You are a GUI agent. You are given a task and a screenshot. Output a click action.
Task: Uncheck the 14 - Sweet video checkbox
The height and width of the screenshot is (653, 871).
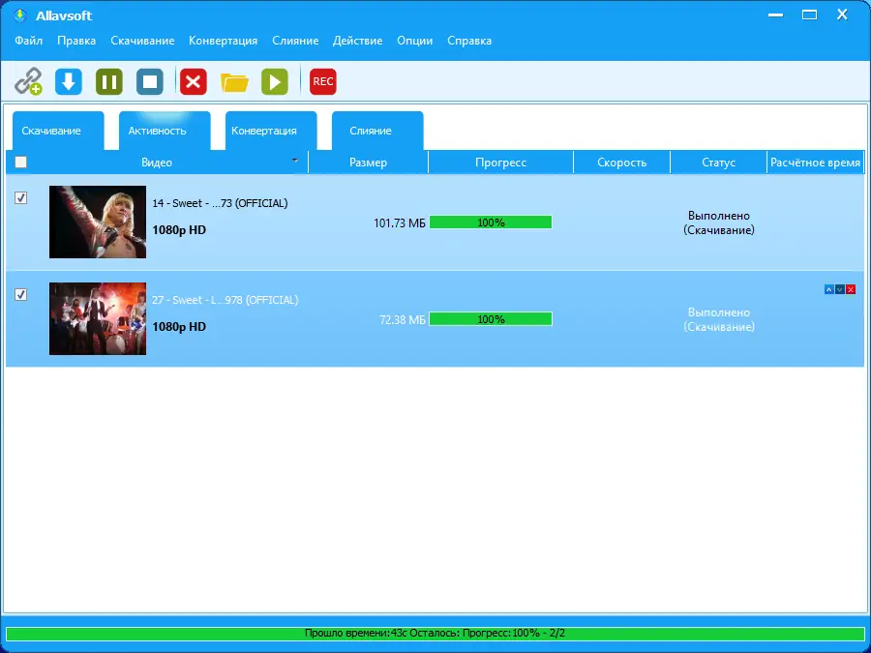[x=20, y=197]
